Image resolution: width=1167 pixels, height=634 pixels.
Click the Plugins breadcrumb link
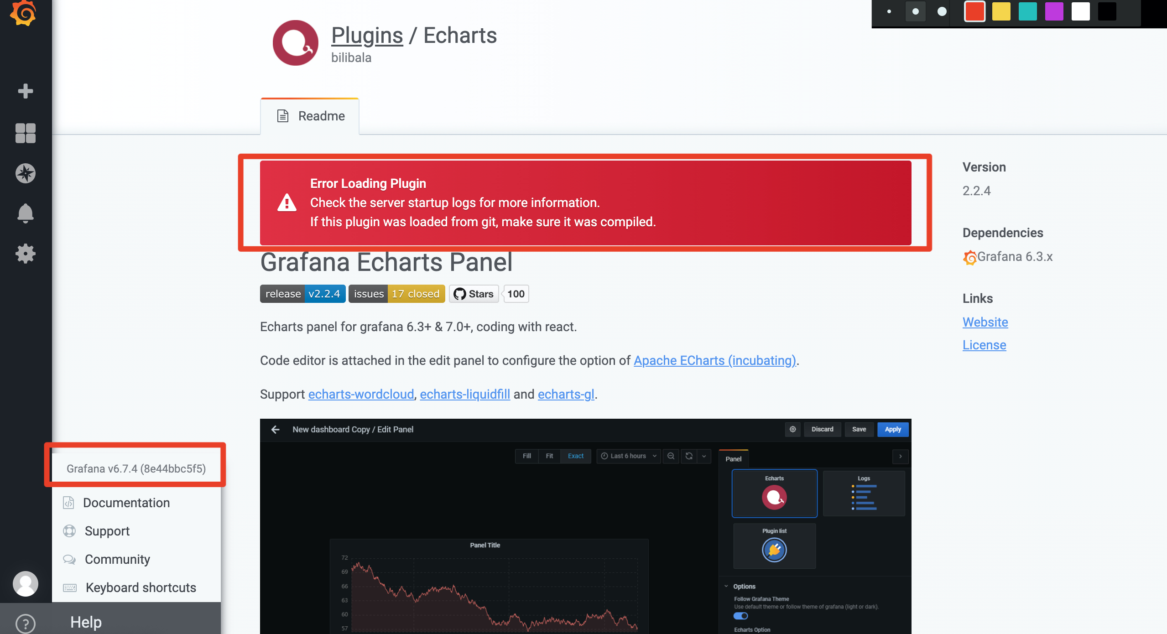pos(367,36)
